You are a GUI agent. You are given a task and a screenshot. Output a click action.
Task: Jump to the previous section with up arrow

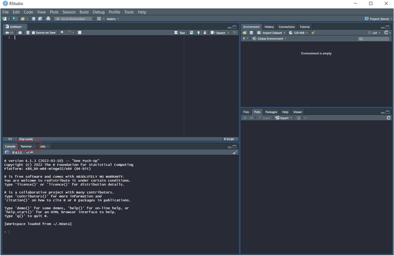point(198,33)
